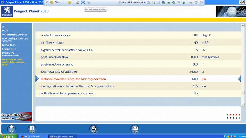Select 'activation of large power consumers' row
The height and width of the screenshot is (138, 246).
(138, 93)
